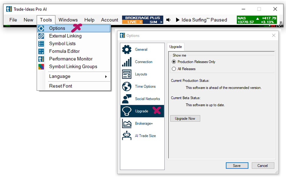Click the gear icon beside General
Viewport: 286px width, 178px height.
[x=127, y=50]
